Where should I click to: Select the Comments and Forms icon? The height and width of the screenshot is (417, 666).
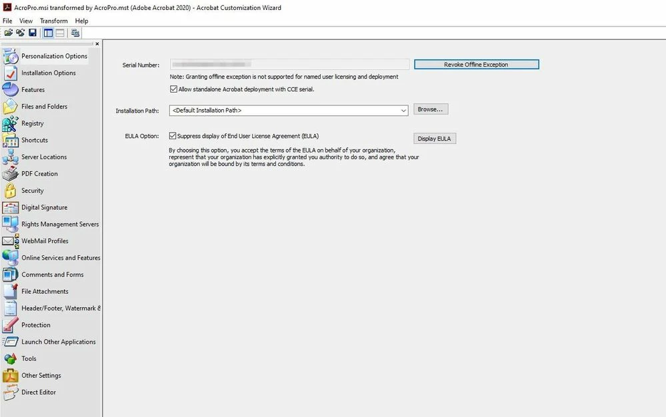pos(10,274)
